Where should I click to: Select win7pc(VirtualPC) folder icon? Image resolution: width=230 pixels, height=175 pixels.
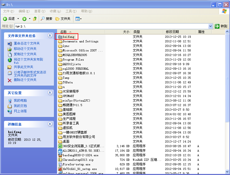tap(60, 100)
